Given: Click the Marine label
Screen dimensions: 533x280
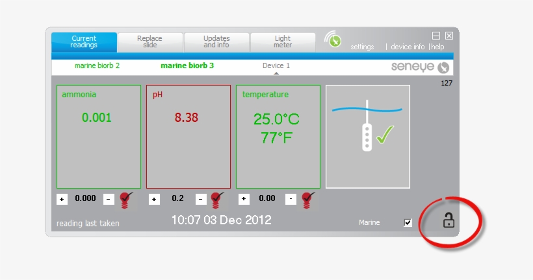Looking at the screenshot, I should click(x=369, y=223).
